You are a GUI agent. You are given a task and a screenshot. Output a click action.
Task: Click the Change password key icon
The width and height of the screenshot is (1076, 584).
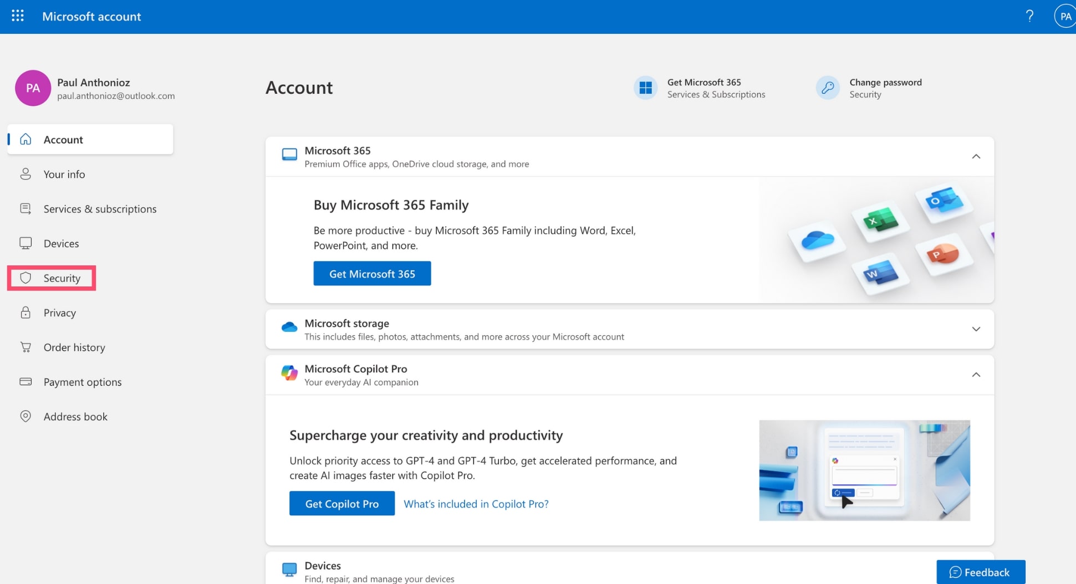[x=828, y=88]
